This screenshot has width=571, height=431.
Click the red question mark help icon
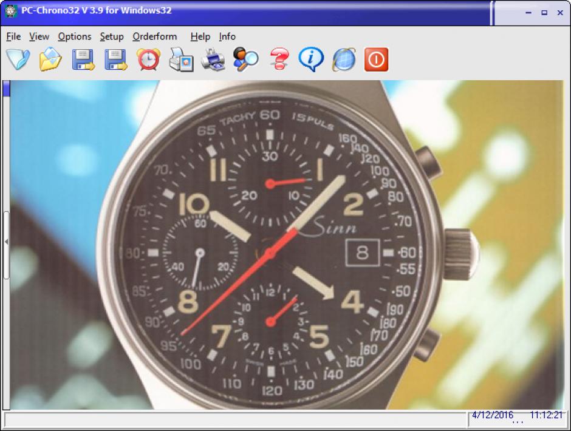point(279,59)
